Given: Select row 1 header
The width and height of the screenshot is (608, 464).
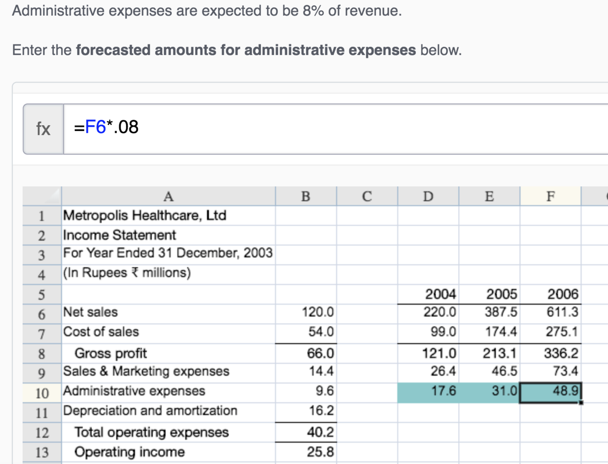Looking at the screenshot, I should [x=42, y=215].
